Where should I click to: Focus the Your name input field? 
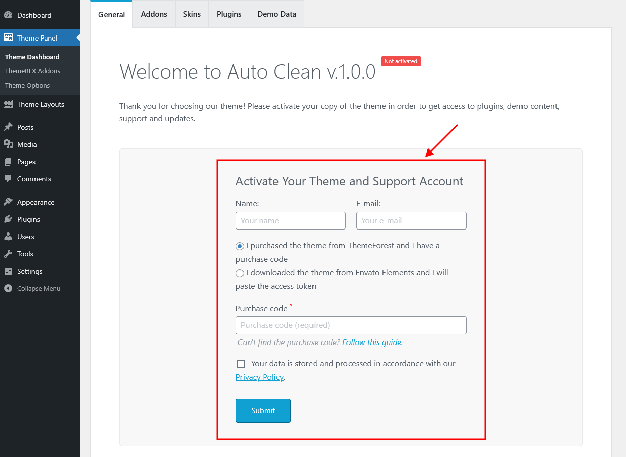pos(291,220)
